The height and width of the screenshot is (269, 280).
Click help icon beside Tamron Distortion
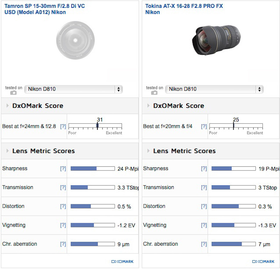pos(63,206)
